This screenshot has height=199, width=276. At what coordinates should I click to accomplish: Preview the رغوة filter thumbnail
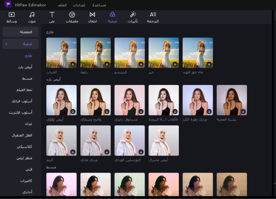tap(96, 53)
